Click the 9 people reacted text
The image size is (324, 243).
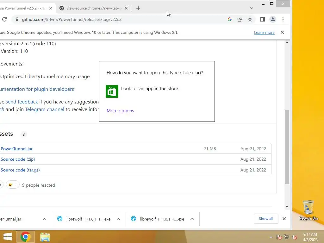coord(38,185)
